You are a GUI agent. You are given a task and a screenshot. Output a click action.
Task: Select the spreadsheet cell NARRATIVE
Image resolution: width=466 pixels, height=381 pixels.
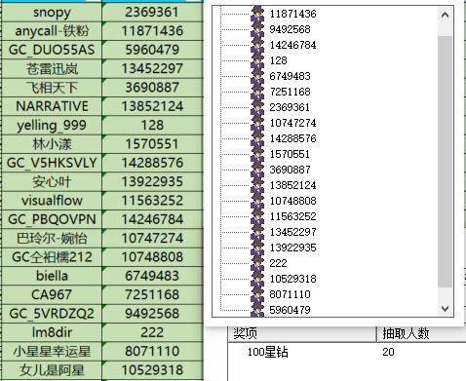pos(52,106)
